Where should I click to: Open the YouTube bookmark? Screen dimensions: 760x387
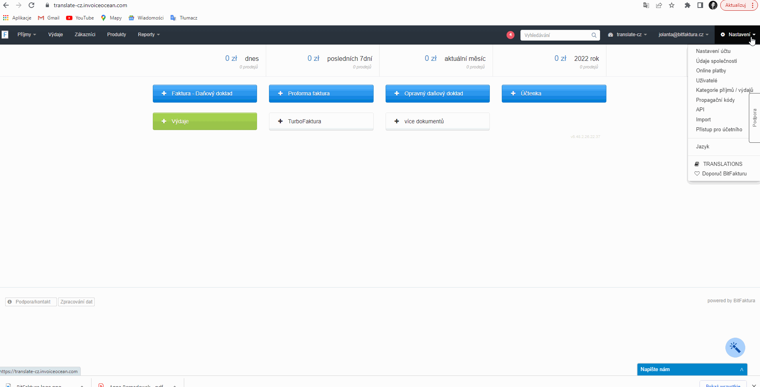click(x=80, y=18)
